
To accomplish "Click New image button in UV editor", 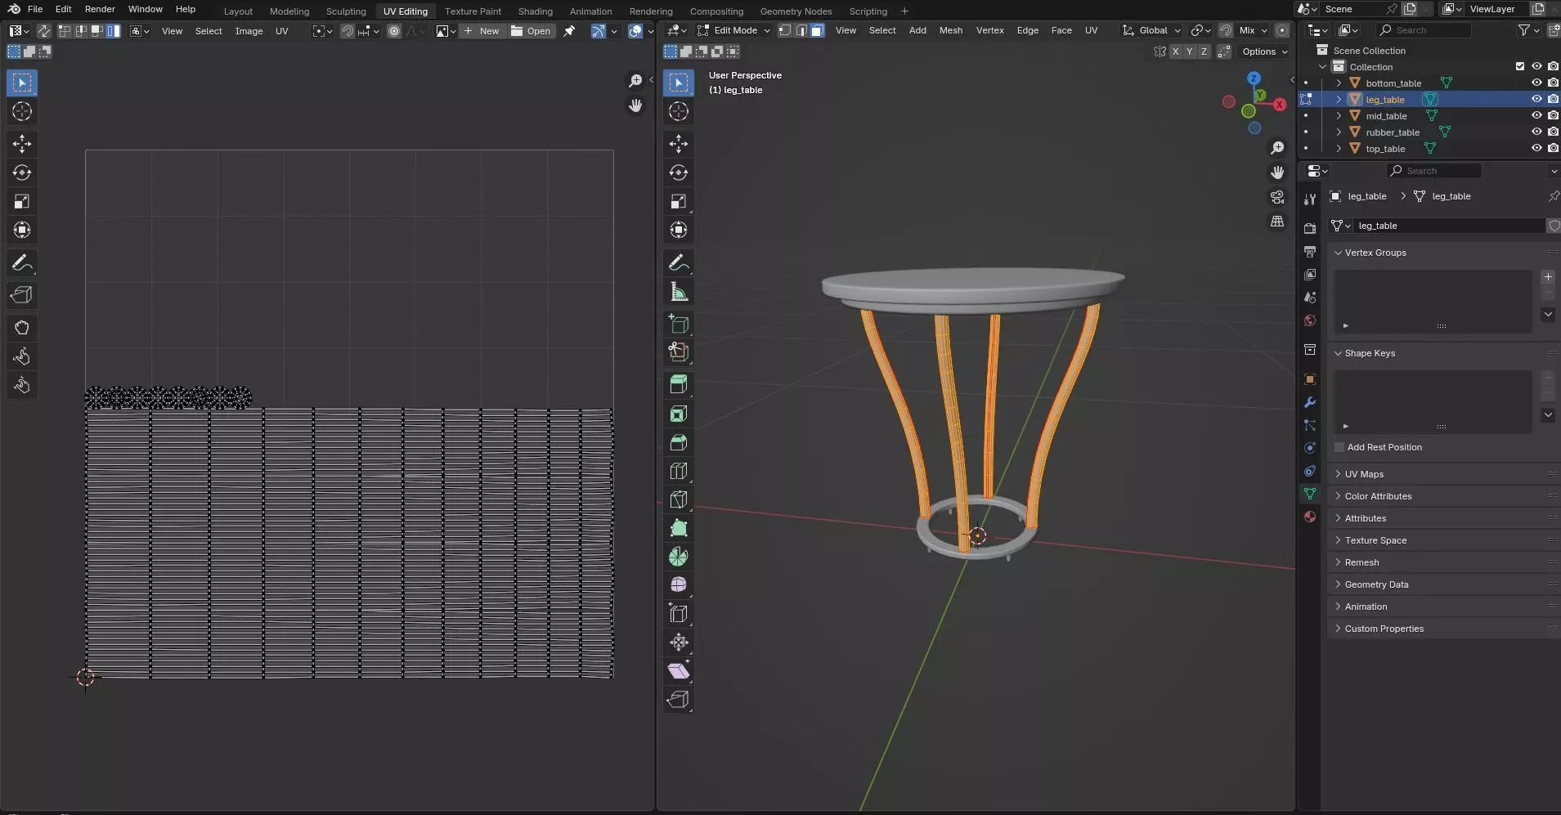I will 481,31.
